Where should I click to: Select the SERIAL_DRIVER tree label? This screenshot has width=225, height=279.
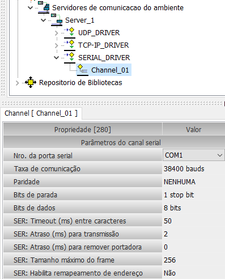tap(104, 58)
